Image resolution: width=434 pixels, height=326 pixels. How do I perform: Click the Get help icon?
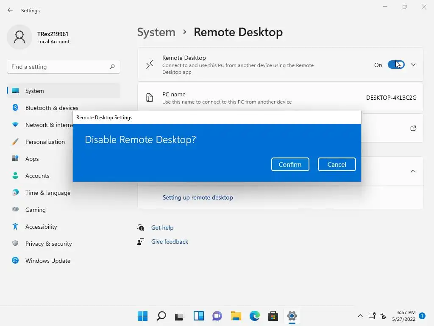pos(141,228)
